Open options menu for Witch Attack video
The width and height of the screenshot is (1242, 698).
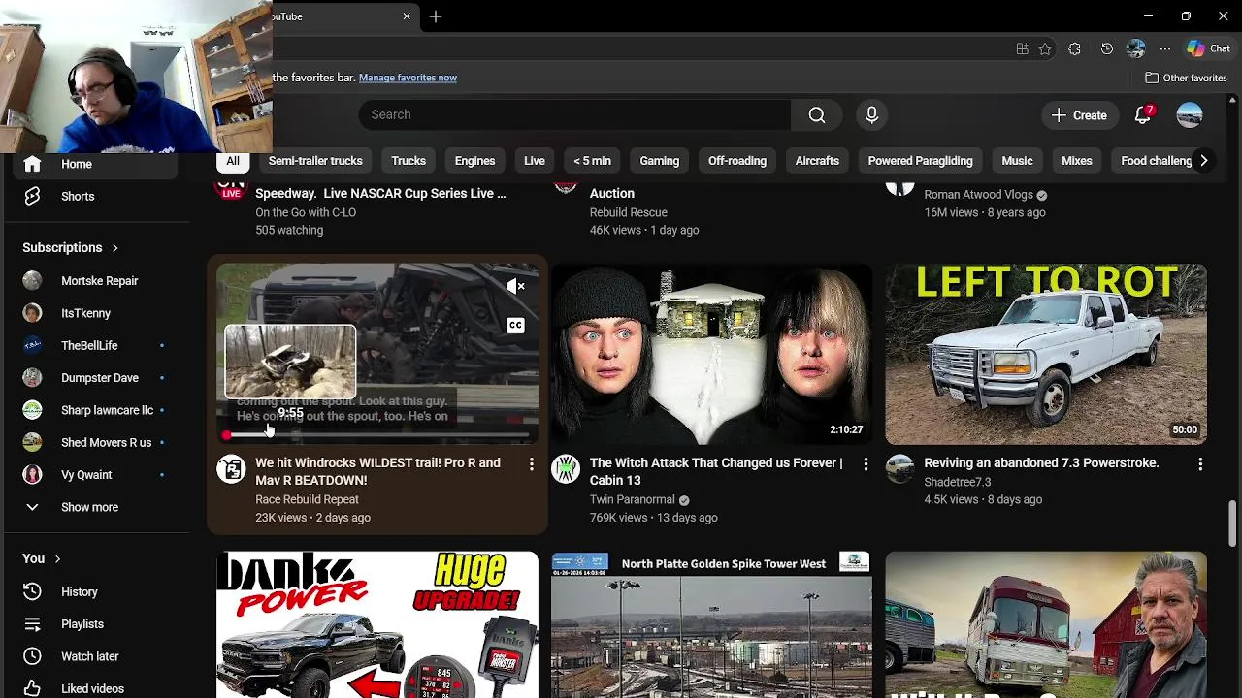pos(866,464)
